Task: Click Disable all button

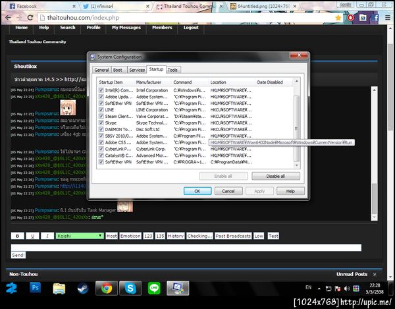Action: coord(276,176)
